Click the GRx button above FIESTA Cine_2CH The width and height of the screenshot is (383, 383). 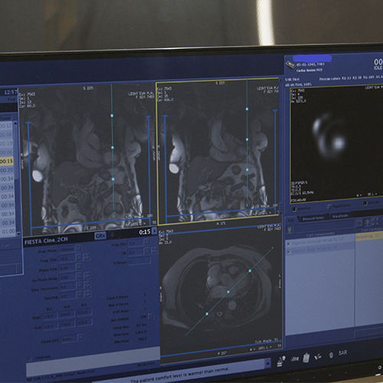point(100,236)
